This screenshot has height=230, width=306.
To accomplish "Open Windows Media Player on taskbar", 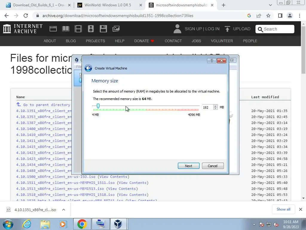I will click(x=63, y=224).
